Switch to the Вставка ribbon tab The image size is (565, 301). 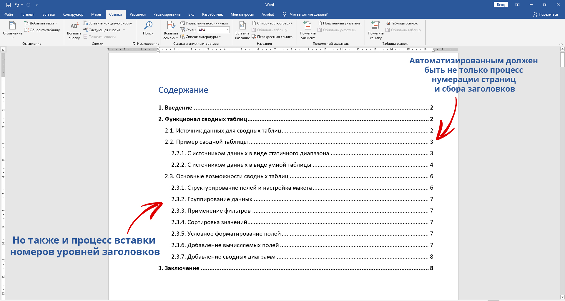pyautogui.click(x=48, y=14)
